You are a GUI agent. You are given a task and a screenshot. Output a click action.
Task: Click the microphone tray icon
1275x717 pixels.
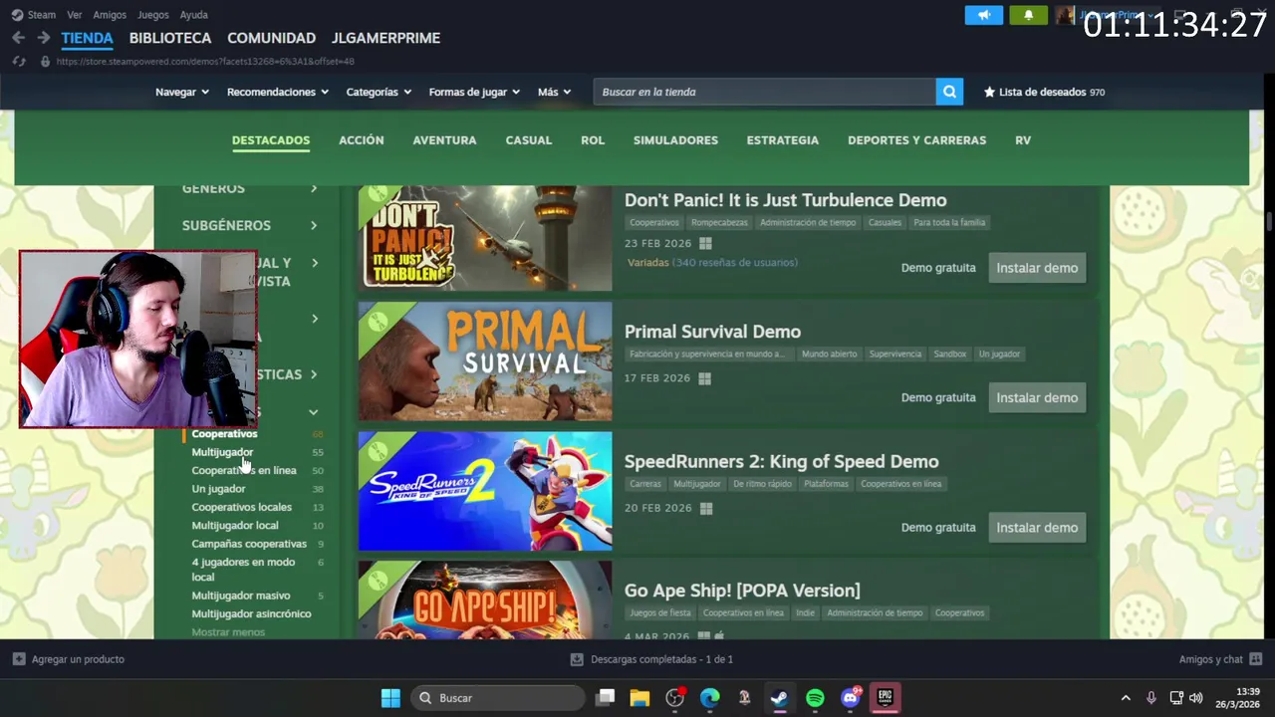(x=1151, y=698)
